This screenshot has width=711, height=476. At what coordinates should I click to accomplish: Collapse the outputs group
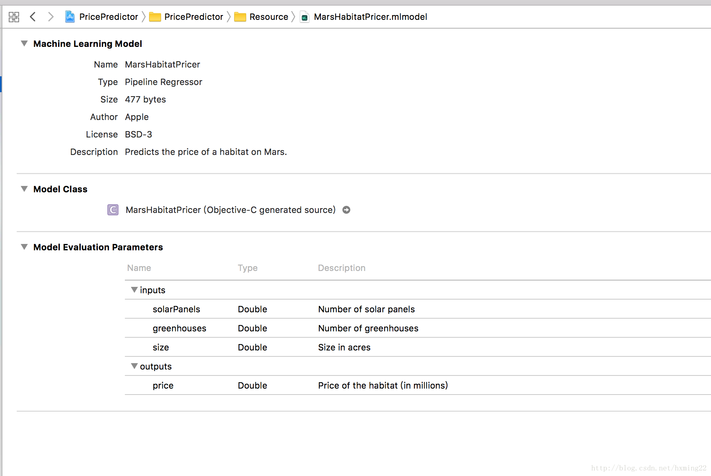click(x=134, y=366)
